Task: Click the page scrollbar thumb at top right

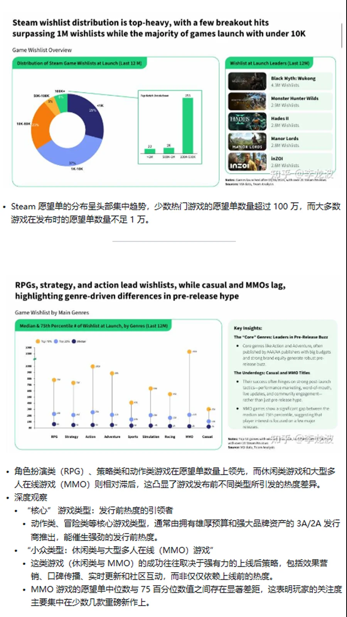Action: pyautogui.click(x=342, y=35)
